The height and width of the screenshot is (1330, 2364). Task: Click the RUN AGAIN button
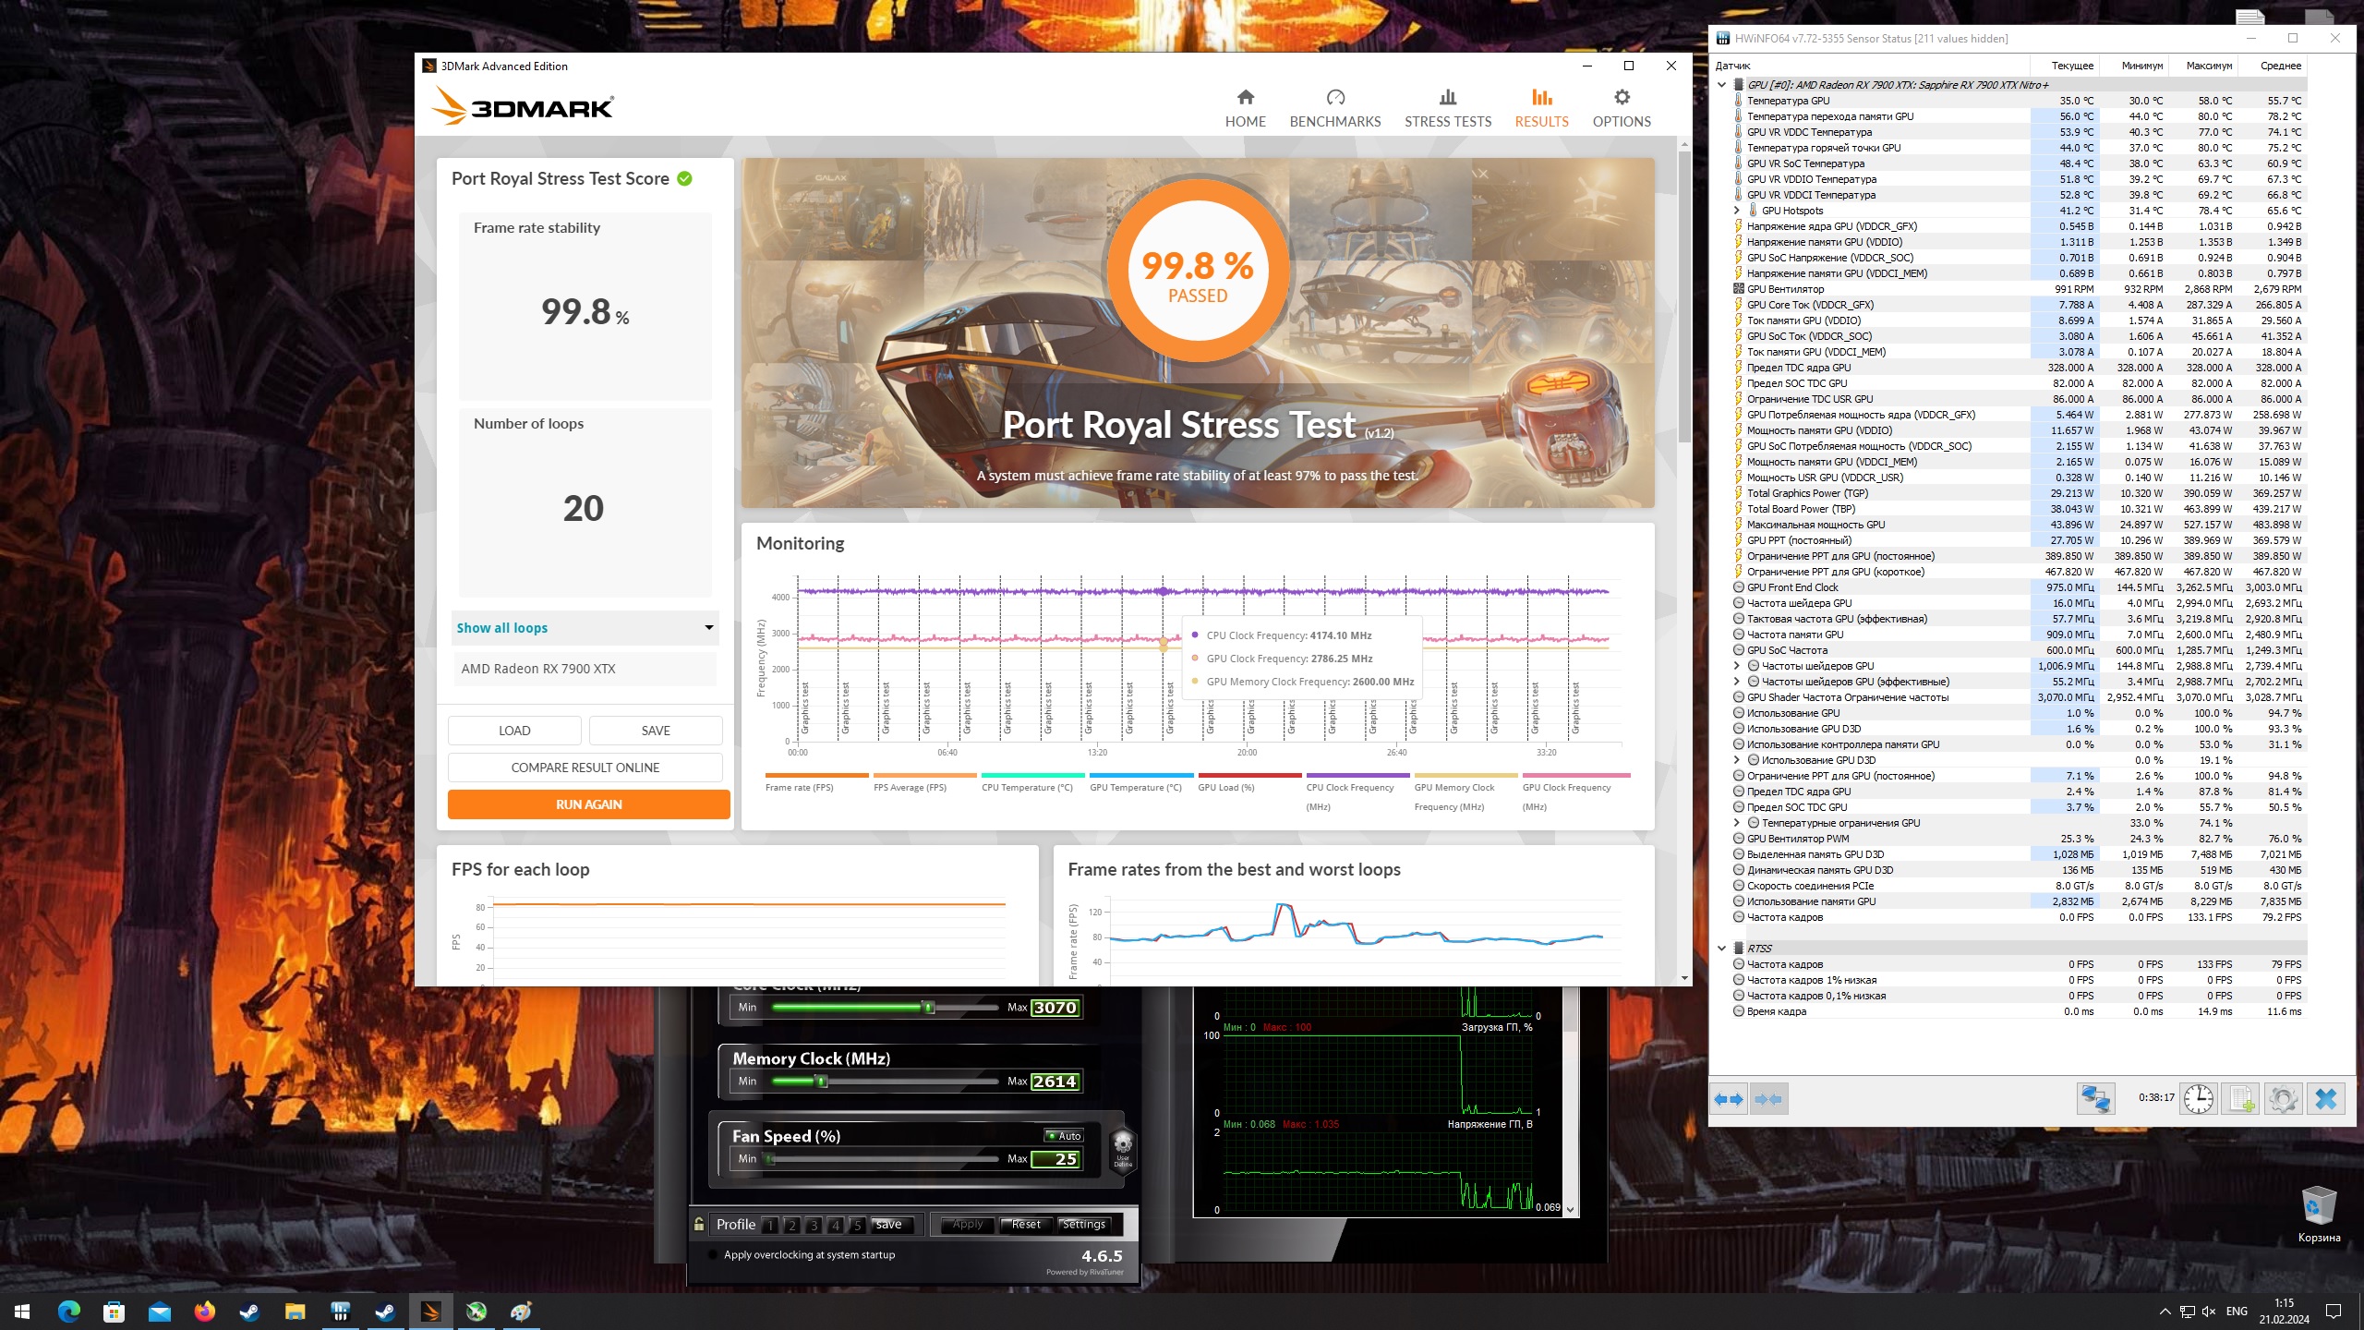click(x=588, y=804)
